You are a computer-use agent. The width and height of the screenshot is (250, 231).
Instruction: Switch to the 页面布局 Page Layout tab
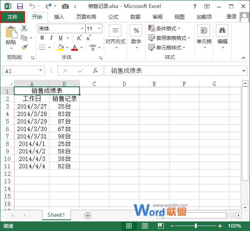[86, 17]
